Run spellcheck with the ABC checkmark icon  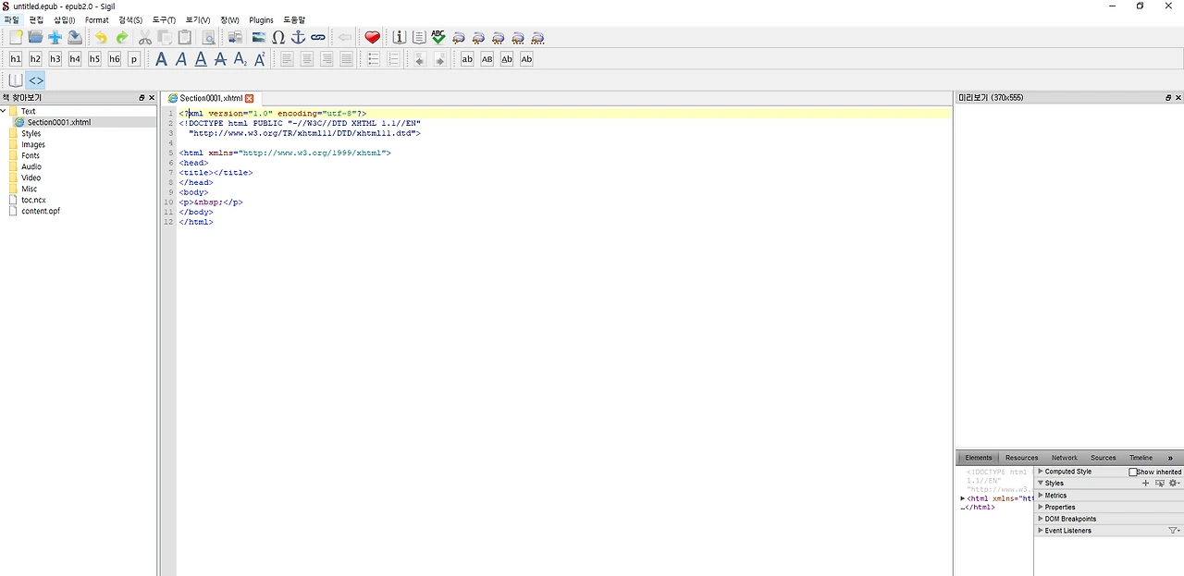438,37
